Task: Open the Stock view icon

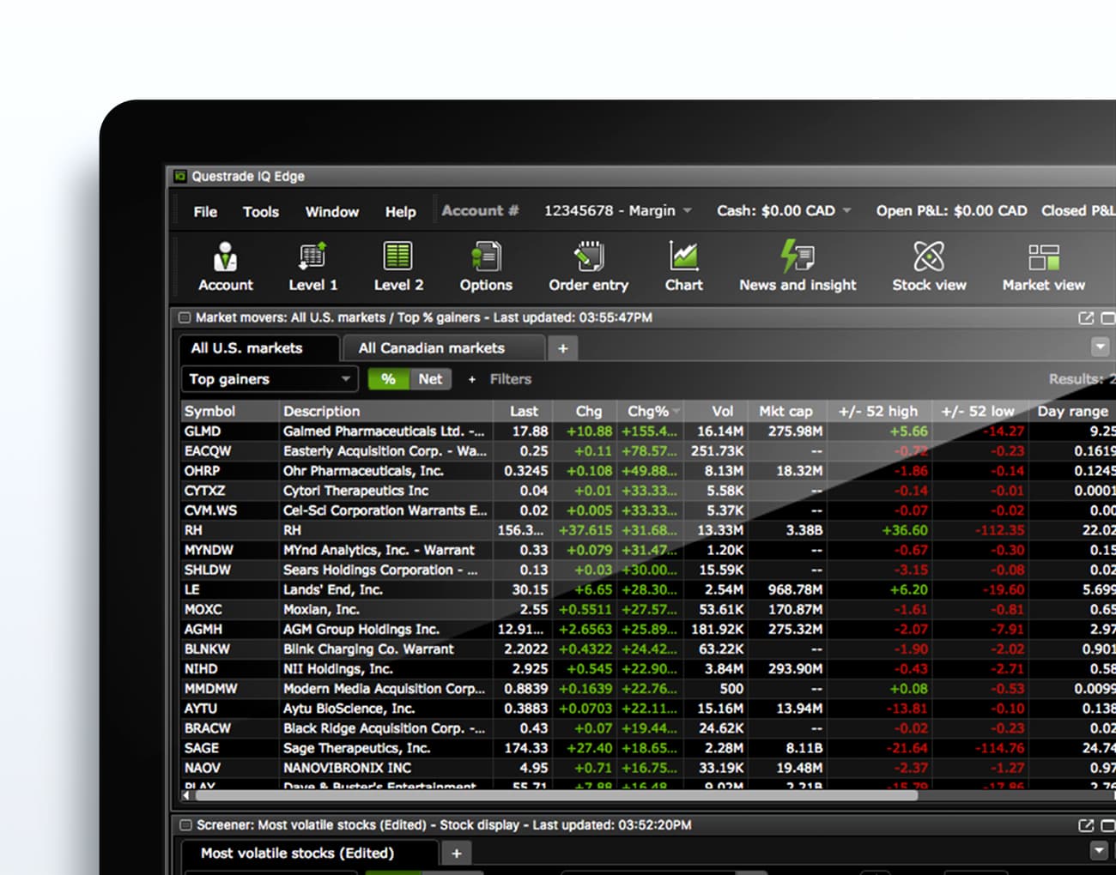Action: (929, 267)
